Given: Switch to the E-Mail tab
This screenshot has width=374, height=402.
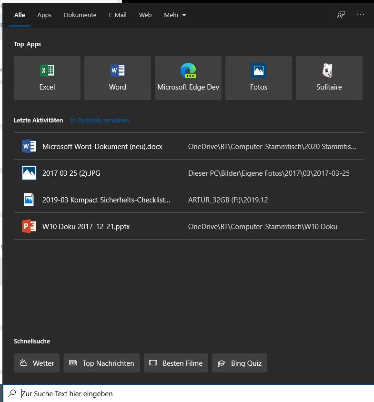Looking at the screenshot, I should pos(118,15).
